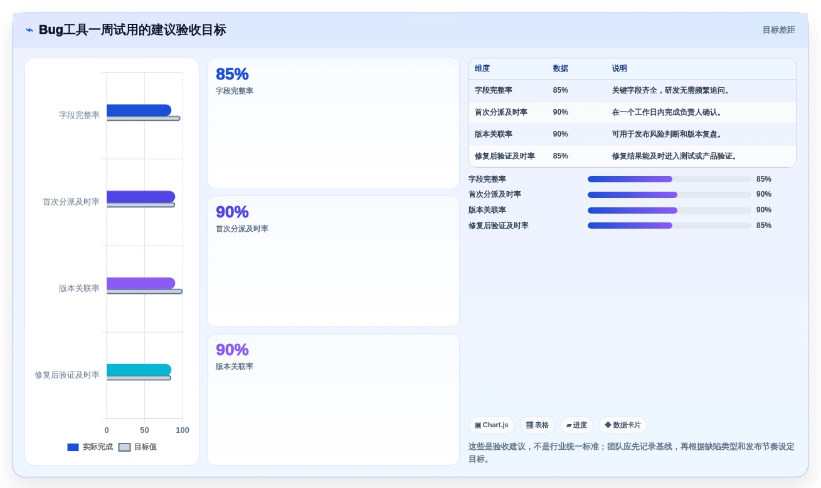Click the 85% value on 字段完整率 card
The image size is (821, 488).
[x=232, y=74]
